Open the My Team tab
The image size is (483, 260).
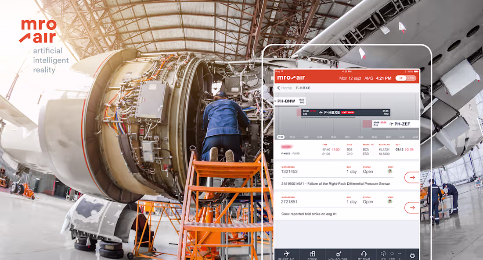coord(364,254)
